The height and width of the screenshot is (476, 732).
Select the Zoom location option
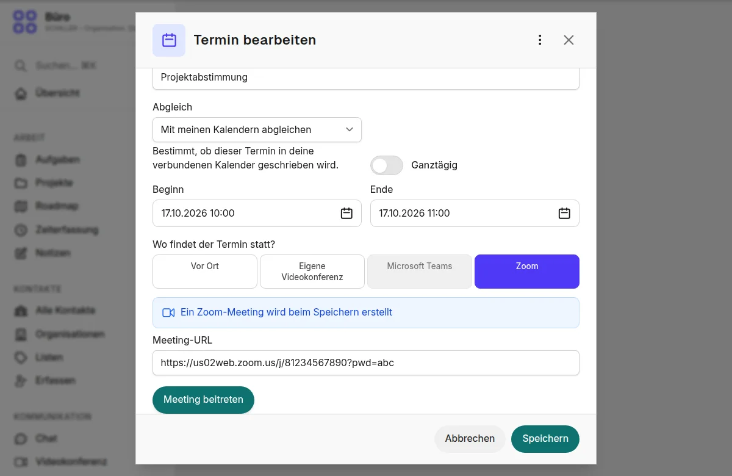(x=527, y=272)
